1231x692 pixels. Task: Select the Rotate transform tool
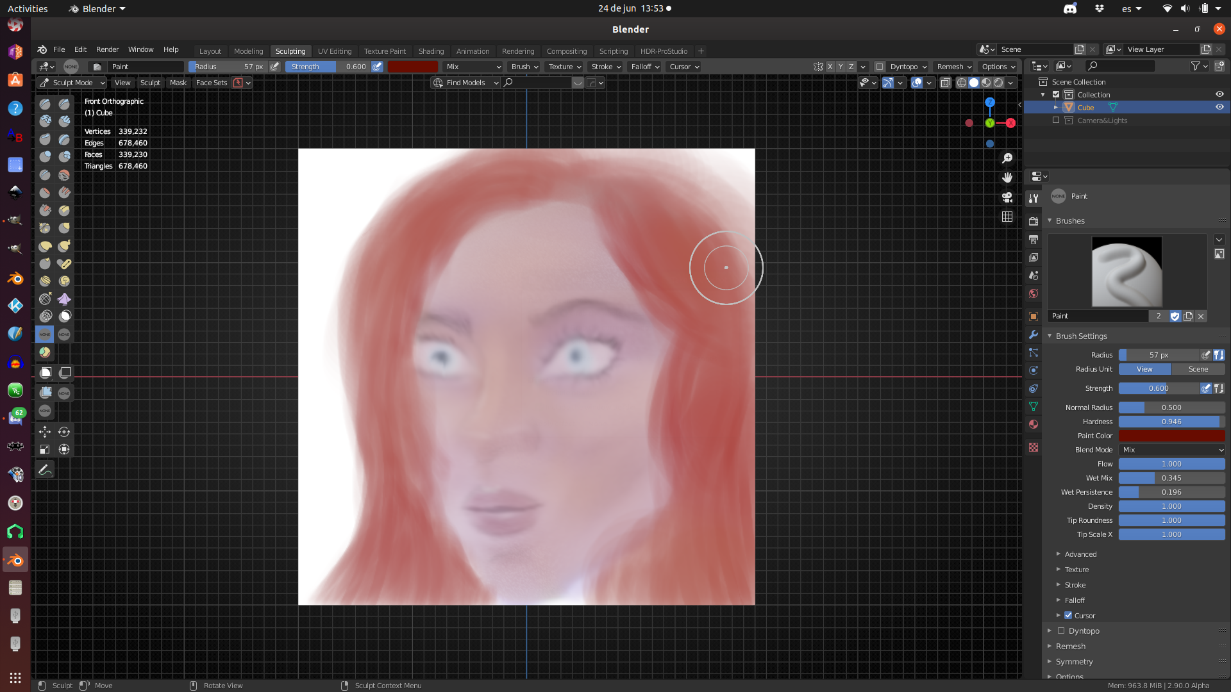pyautogui.click(x=64, y=432)
